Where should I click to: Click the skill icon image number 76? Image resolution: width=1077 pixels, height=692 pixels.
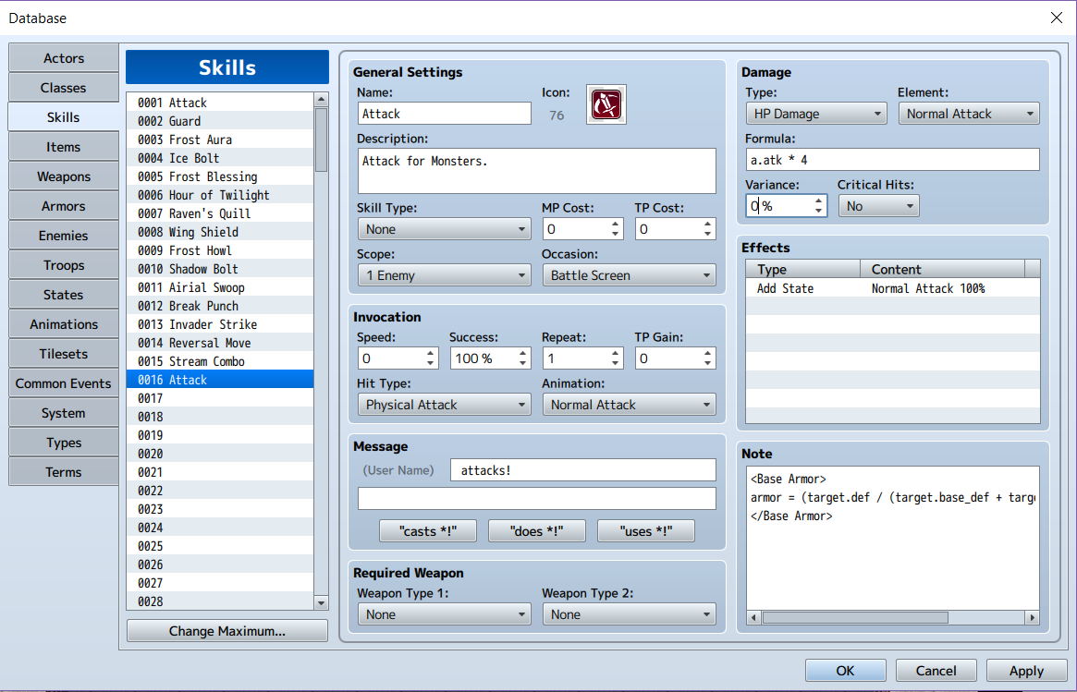(x=606, y=104)
